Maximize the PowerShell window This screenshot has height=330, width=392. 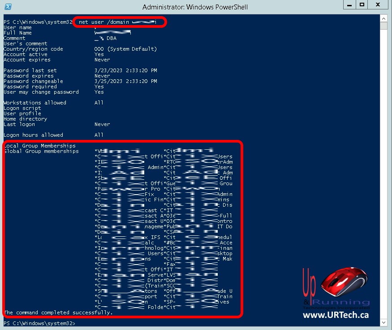click(362, 5)
